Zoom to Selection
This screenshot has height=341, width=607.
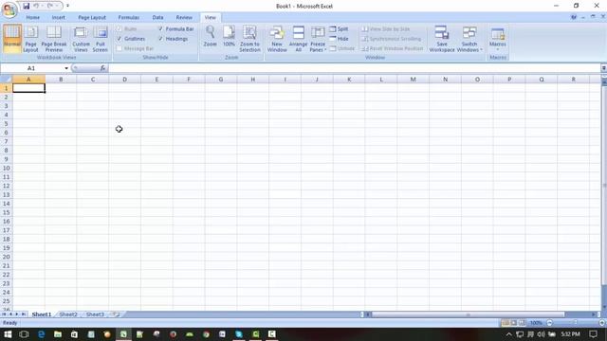click(249, 38)
